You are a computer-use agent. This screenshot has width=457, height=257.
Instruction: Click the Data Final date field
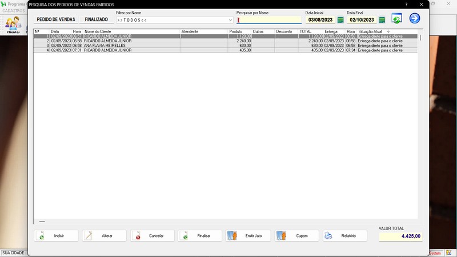(x=362, y=20)
